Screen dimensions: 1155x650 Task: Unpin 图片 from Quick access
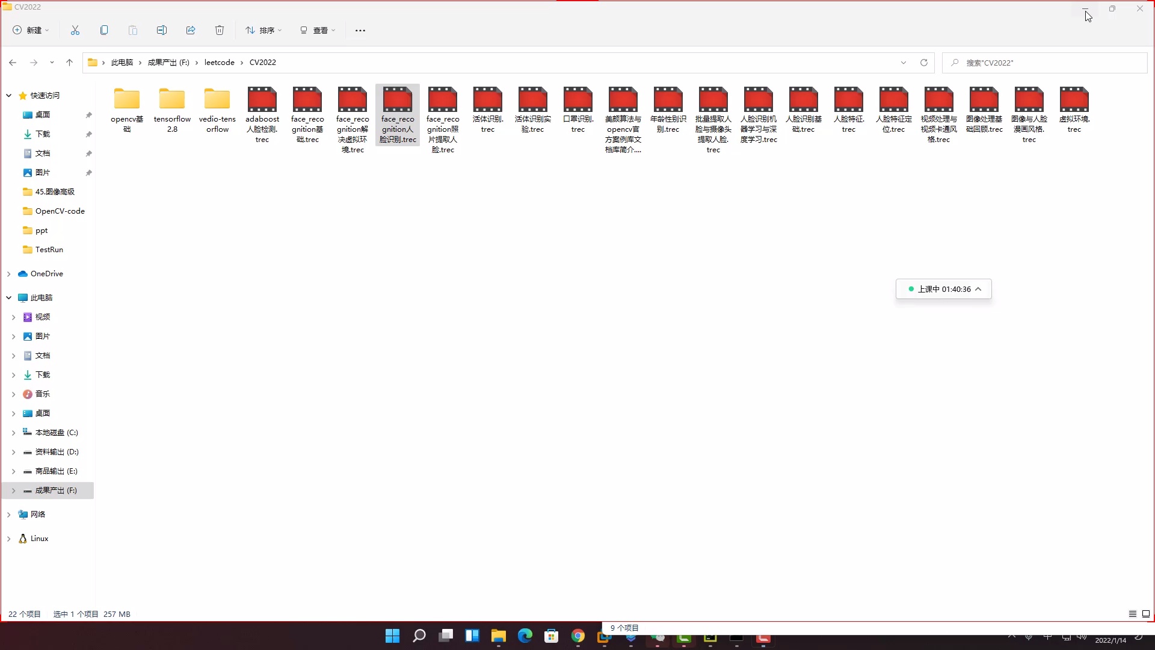[88, 173]
